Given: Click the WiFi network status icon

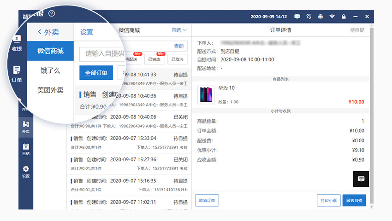Looking at the screenshot, I should point(332,17).
